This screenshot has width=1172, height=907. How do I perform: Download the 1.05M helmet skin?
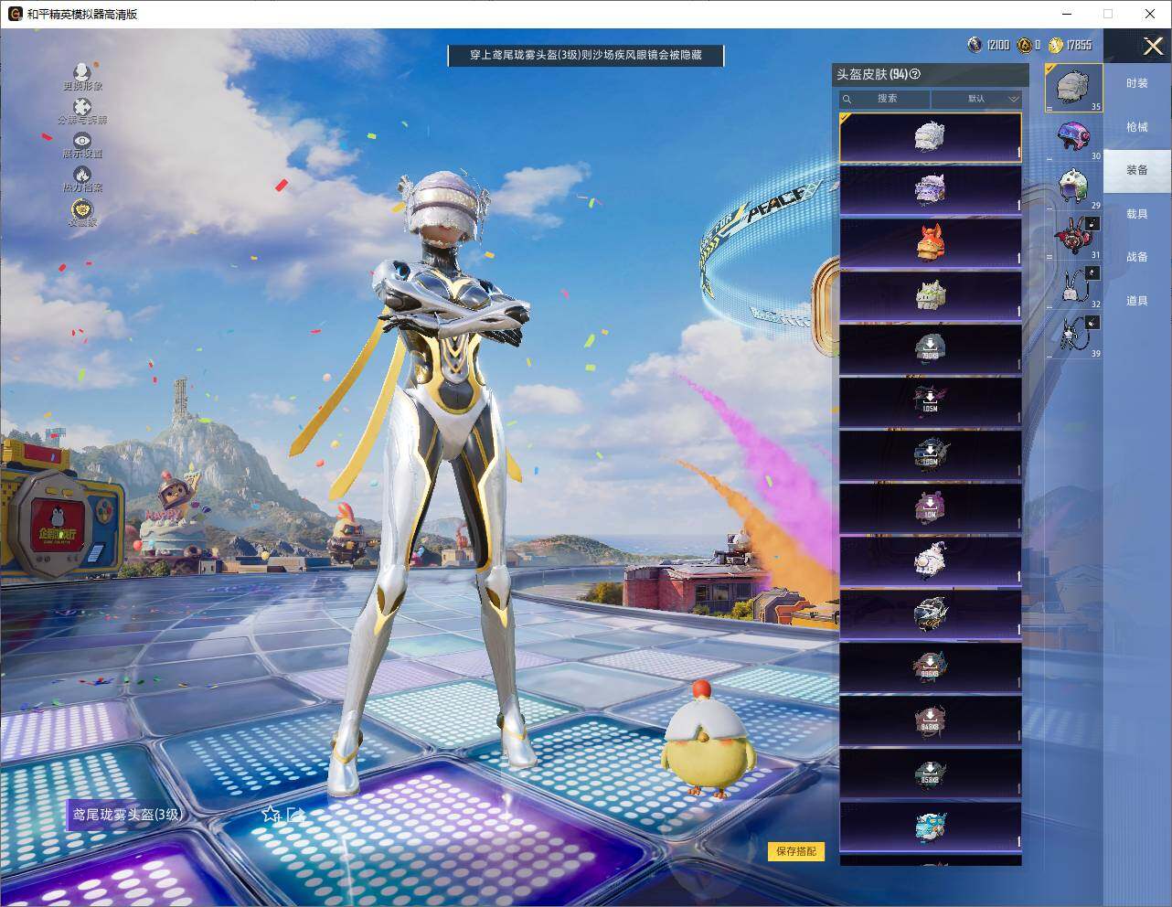(930, 402)
